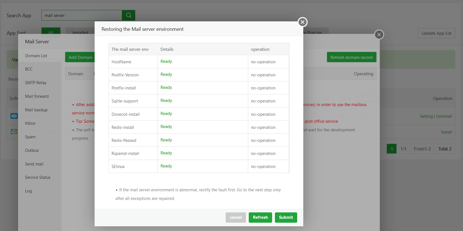Click the Uninstall link for mail server
This screenshot has width=463, height=231.
pyautogui.click(x=444, y=116)
